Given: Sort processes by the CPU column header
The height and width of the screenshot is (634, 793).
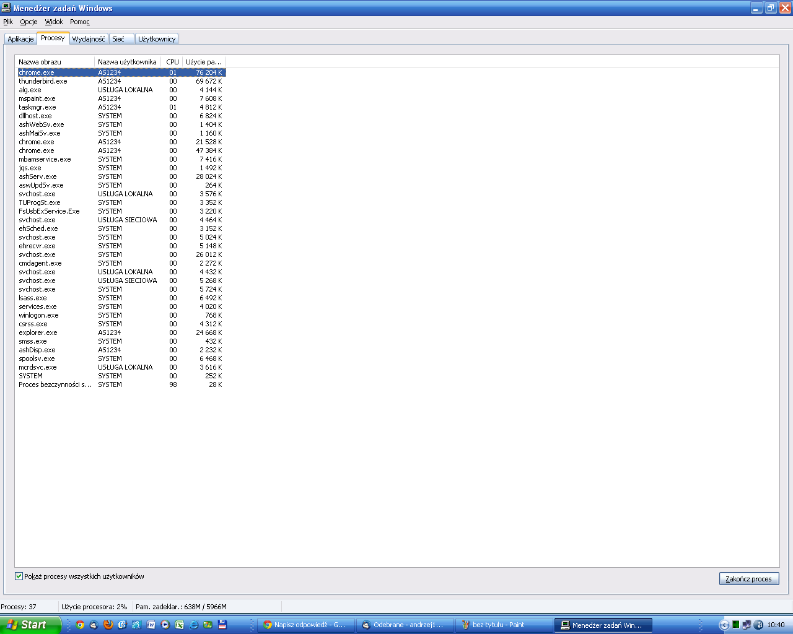Looking at the screenshot, I should coord(172,62).
